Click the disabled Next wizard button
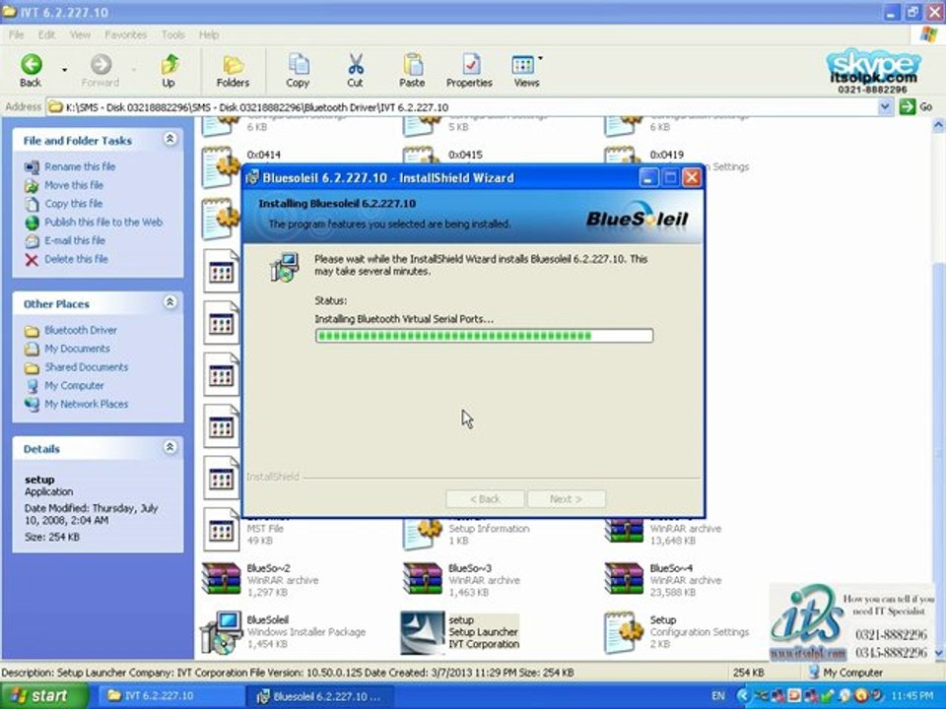Image resolution: width=946 pixels, height=709 pixels. [x=567, y=498]
